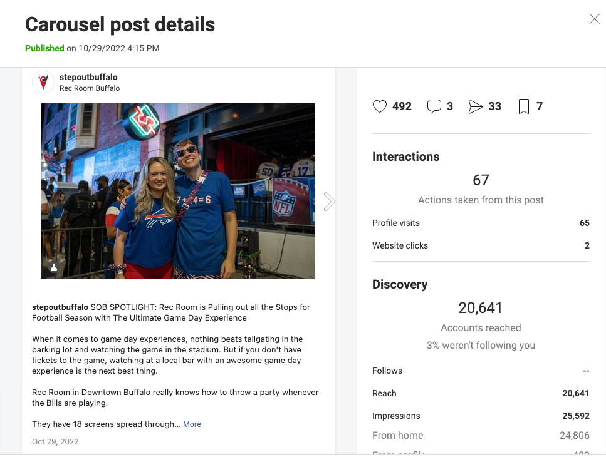This screenshot has height=457, width=606.
Task: Click 'They have 18 screens spread through' text
Action: tap(106, 424)
